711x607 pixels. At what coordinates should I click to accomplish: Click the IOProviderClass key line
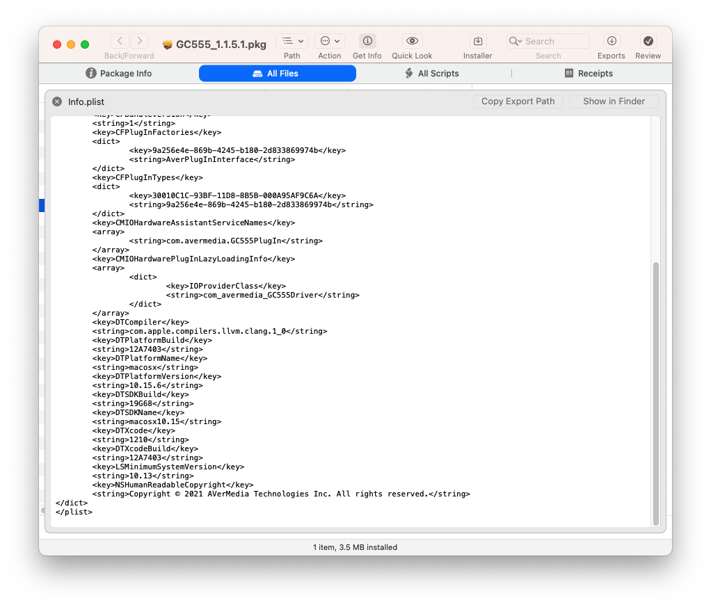tap(226, 286)
